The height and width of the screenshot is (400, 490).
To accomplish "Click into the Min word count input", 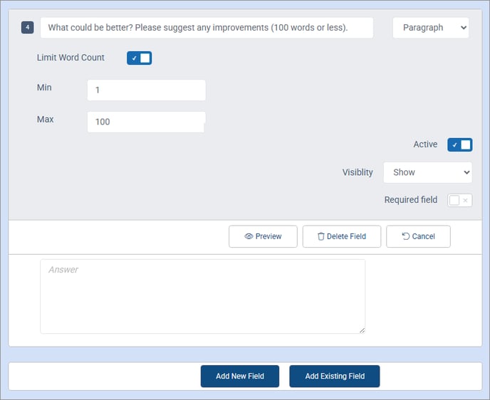I will coord(146,90).
